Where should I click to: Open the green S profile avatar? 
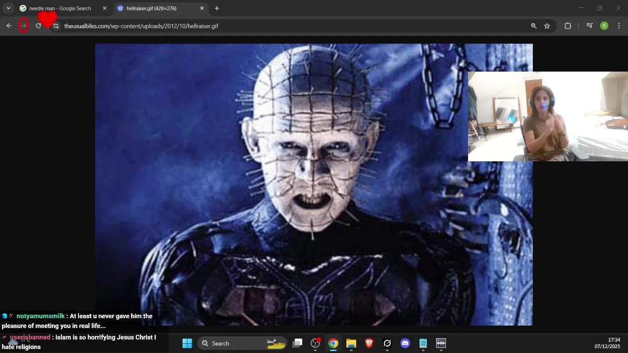pyautogui.click(x=604, y=26)
